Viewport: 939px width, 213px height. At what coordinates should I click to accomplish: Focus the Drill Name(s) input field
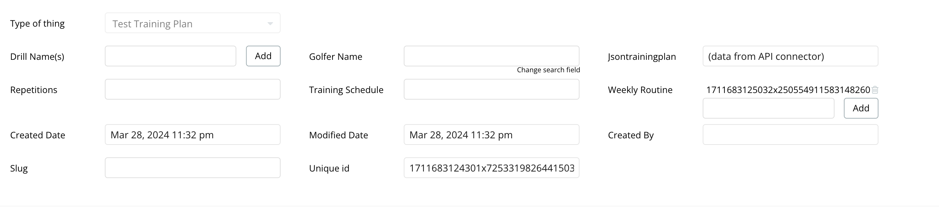171,56
